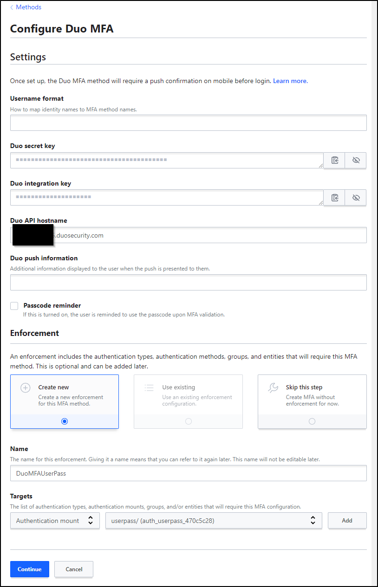Click the list icon on Use existing card
The width and height of the screenshot is (378, 587).
click(149, 388)
